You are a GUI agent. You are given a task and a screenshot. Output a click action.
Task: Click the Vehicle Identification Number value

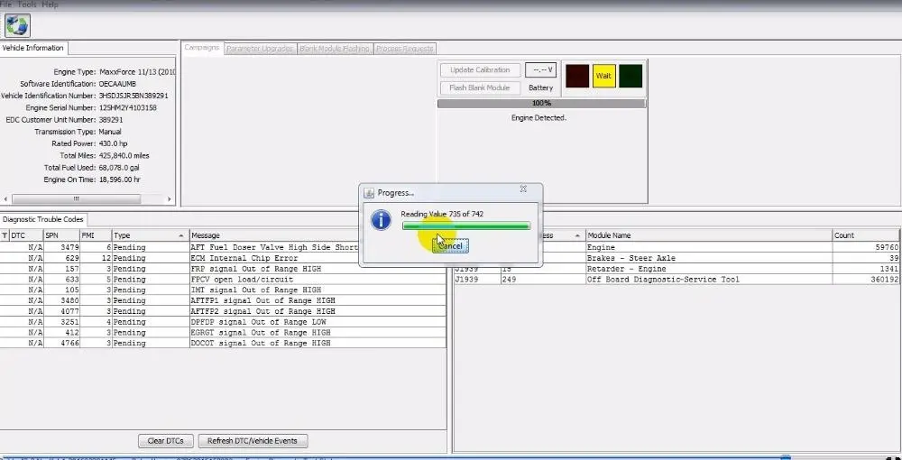[x=133, y=96]
